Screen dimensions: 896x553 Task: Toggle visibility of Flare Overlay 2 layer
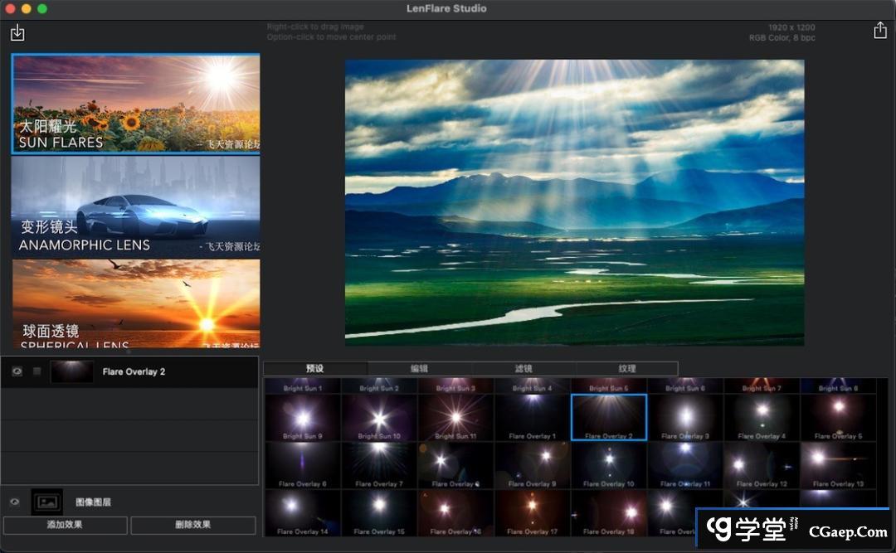17,372
